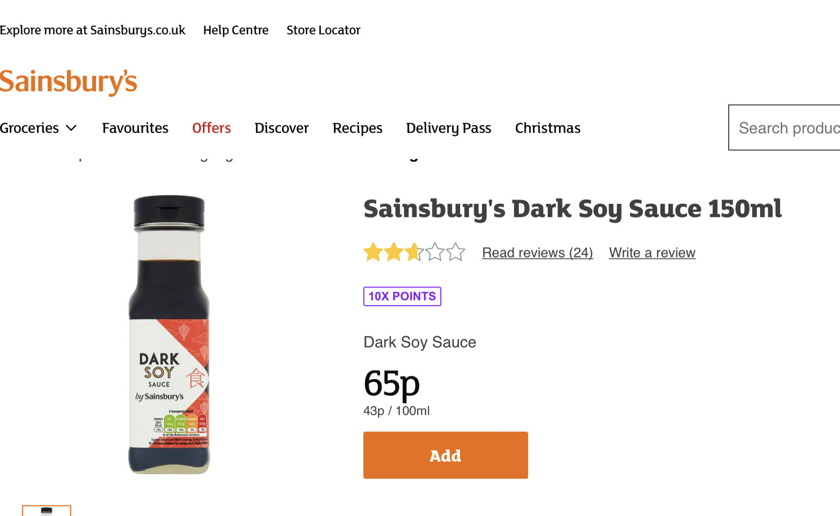
Task: Click the fourth empty rating star
Action: click(435, 252)
